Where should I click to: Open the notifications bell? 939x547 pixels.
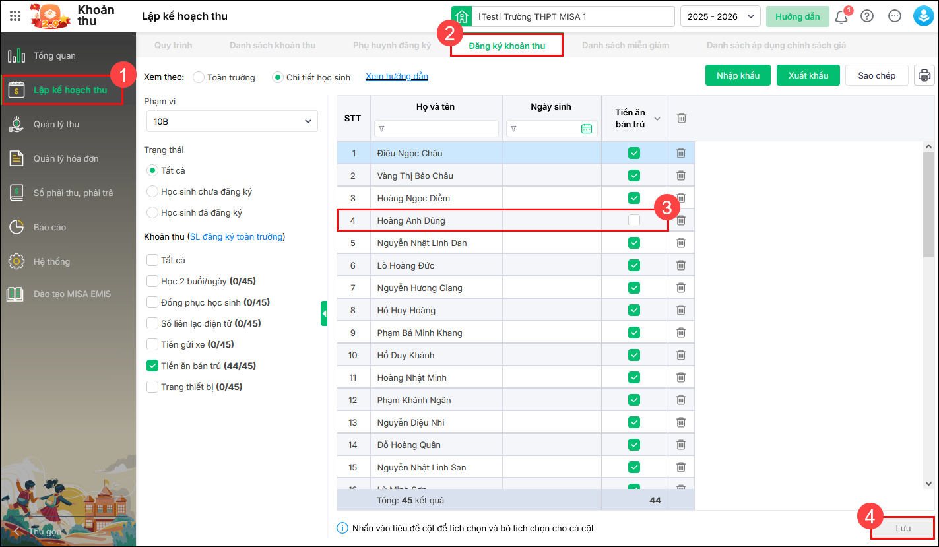tap(841, 17)
